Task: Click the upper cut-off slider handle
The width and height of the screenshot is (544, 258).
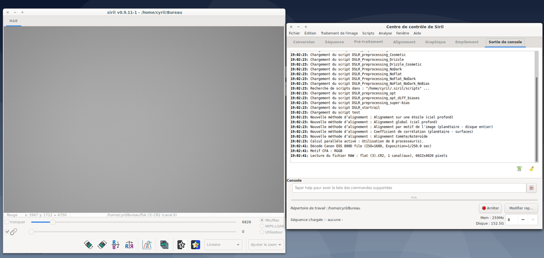Action: coord(52,222)
